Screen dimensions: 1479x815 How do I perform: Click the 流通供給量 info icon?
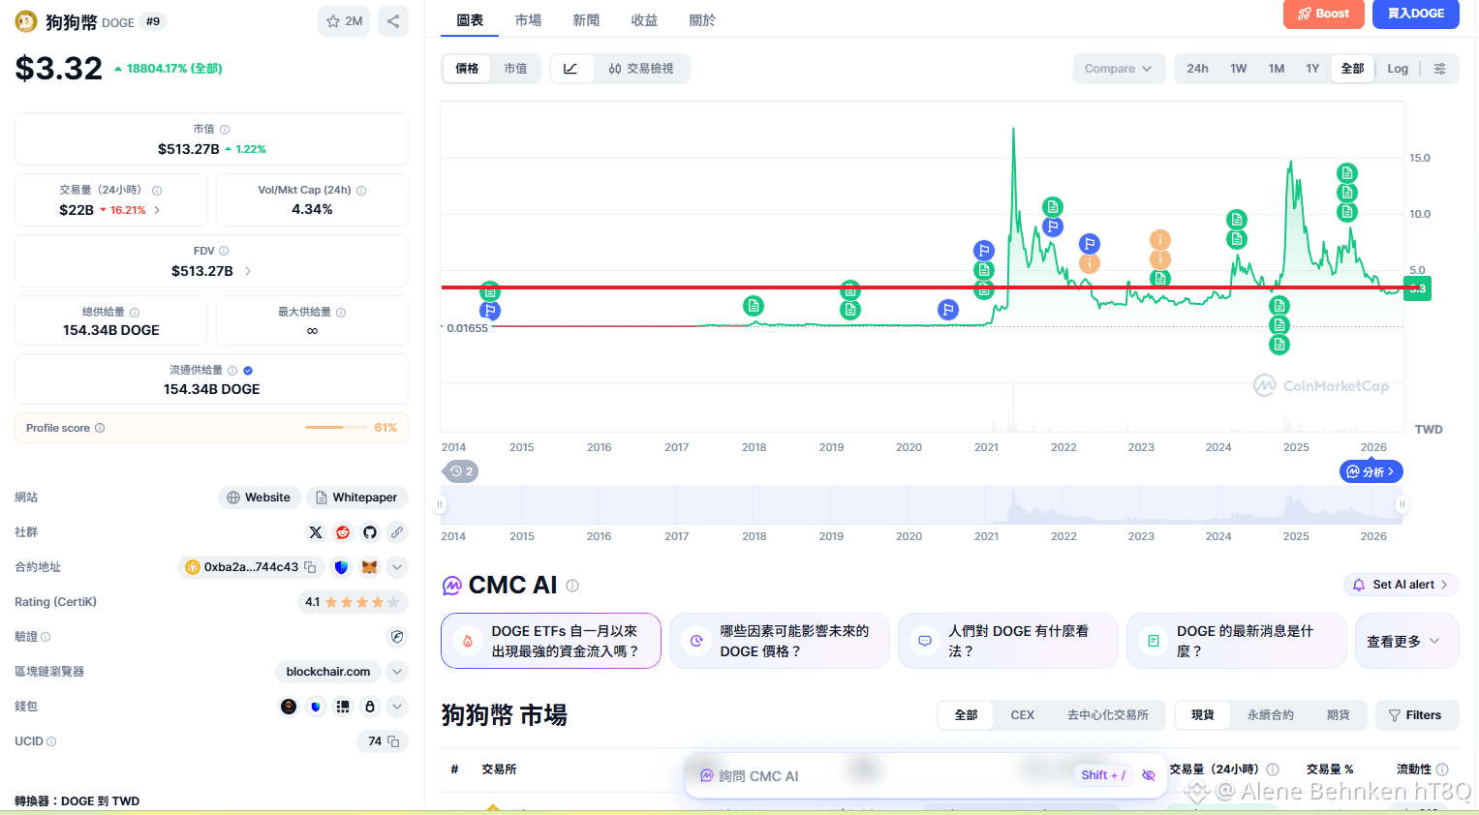(x=232, y=371)
